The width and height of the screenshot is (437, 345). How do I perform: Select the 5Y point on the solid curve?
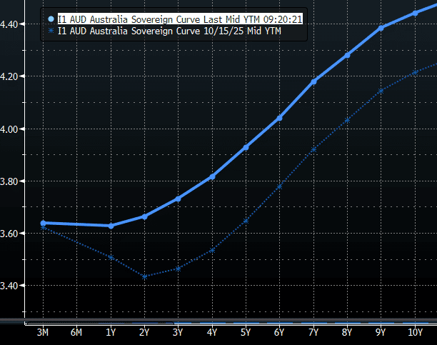(x=246, y=147)
